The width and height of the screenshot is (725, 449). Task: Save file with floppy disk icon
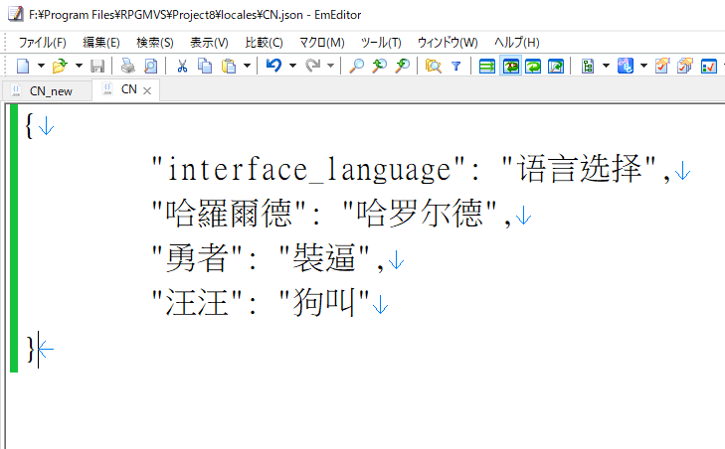pos(97,66)
